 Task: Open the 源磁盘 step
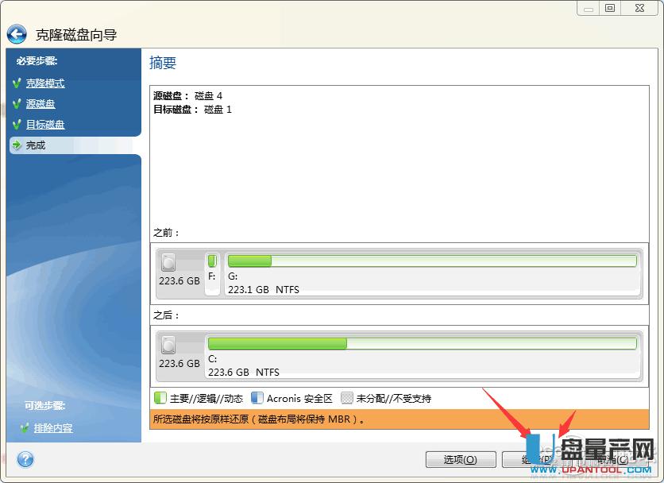coord(41,103)
